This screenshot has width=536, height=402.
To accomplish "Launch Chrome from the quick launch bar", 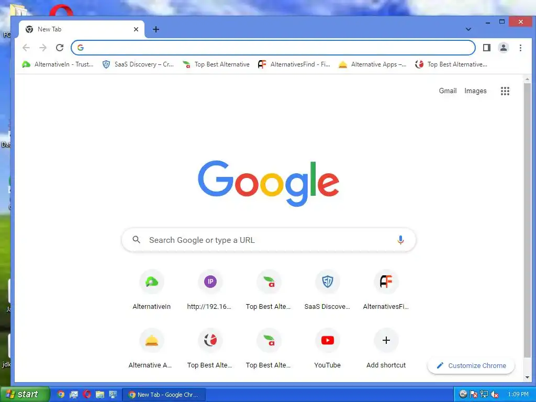I will [61, 394].
